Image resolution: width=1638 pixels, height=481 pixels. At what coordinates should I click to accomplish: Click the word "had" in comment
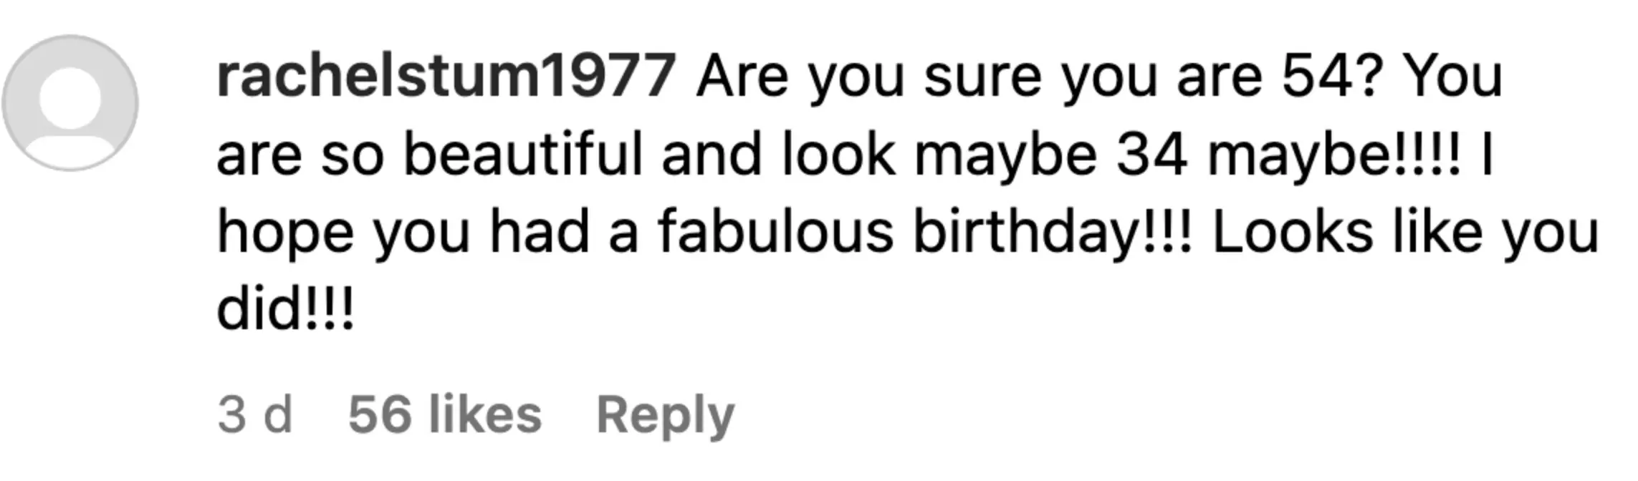click(x=539, y=233)
